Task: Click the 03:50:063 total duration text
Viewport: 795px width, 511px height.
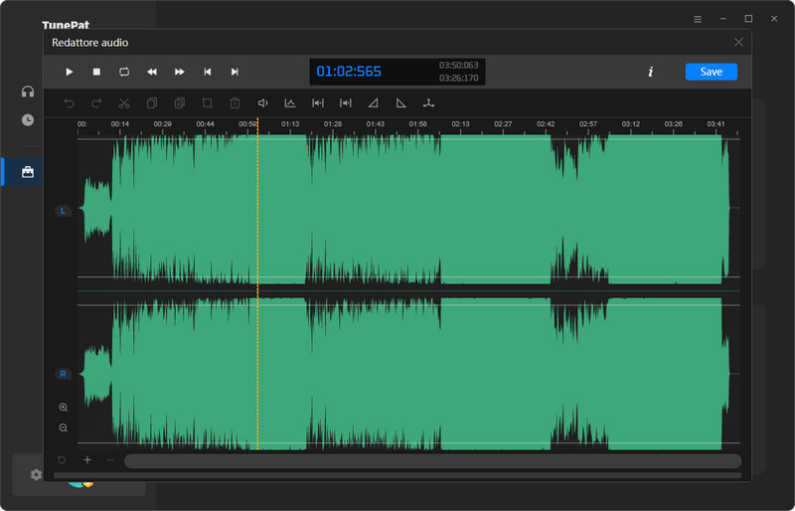Action: tap(458, 66)
